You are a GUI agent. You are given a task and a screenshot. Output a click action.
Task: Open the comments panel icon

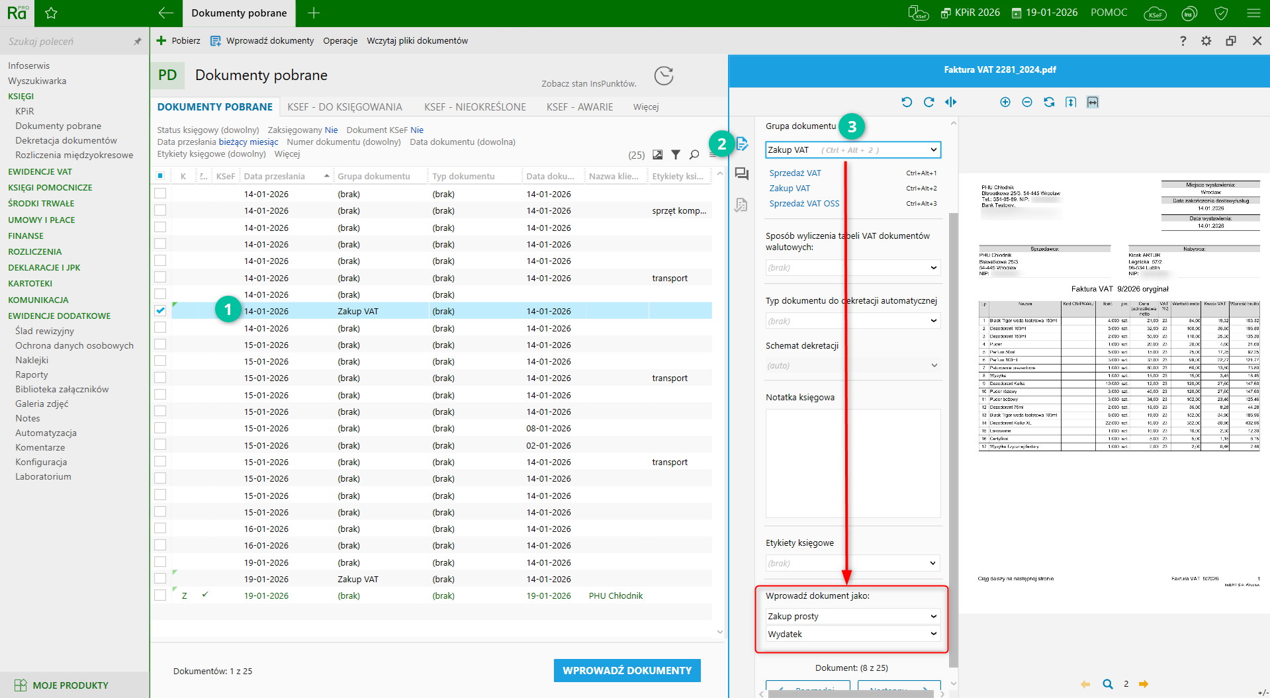(x=741, y=174)
